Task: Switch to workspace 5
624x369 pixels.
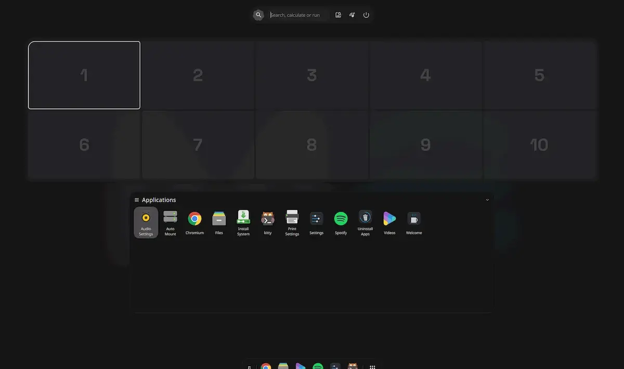Action: click(540, 75)
